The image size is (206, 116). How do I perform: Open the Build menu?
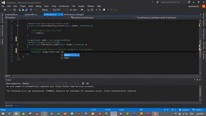(x=31, y=6)
